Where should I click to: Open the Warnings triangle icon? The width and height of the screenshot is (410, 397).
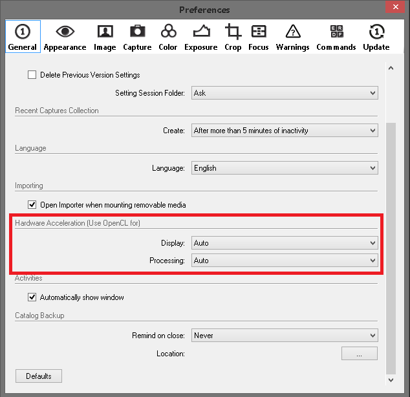(x=293, y=32)
